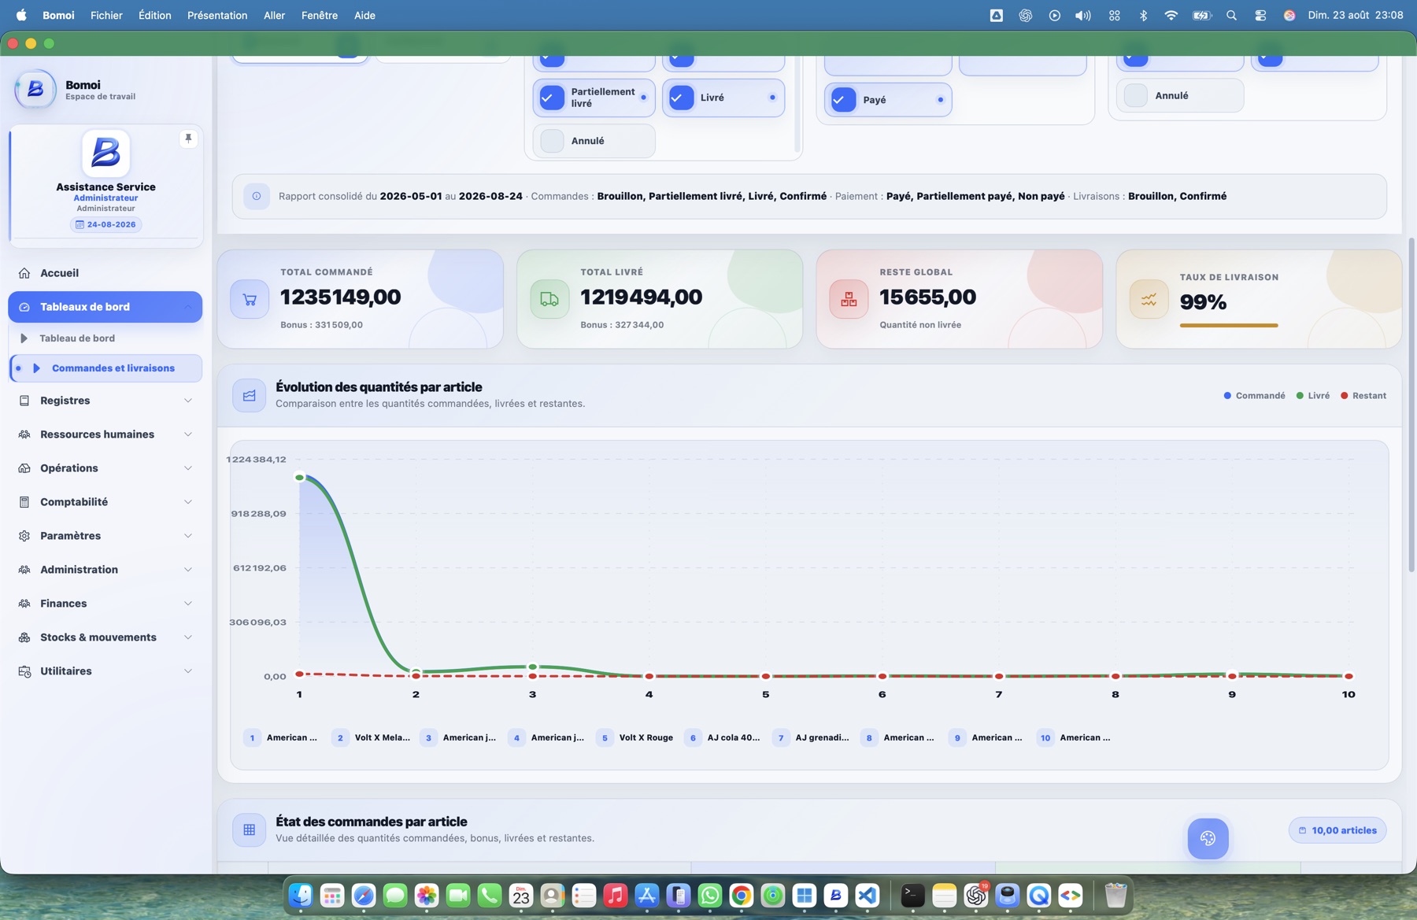Expand the Finances section chevron
1417x920 pixels.
coord(188,604)
